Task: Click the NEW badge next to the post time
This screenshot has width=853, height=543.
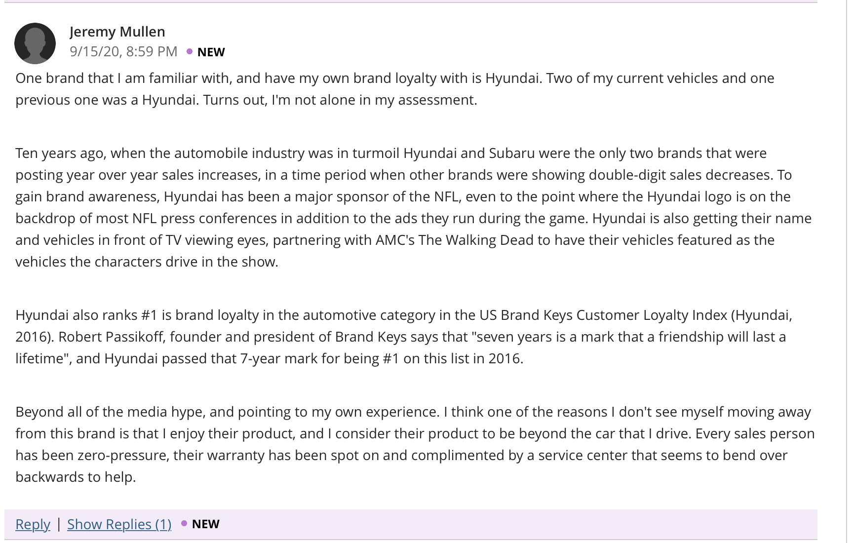Action: (x=211, y=52)
